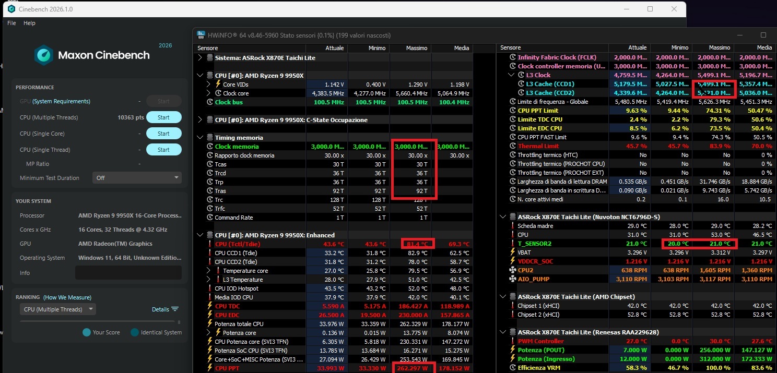Click the lightning icon next to CPU PPT
The width and height of the screenshot is (777, 373).
[210, 368]
